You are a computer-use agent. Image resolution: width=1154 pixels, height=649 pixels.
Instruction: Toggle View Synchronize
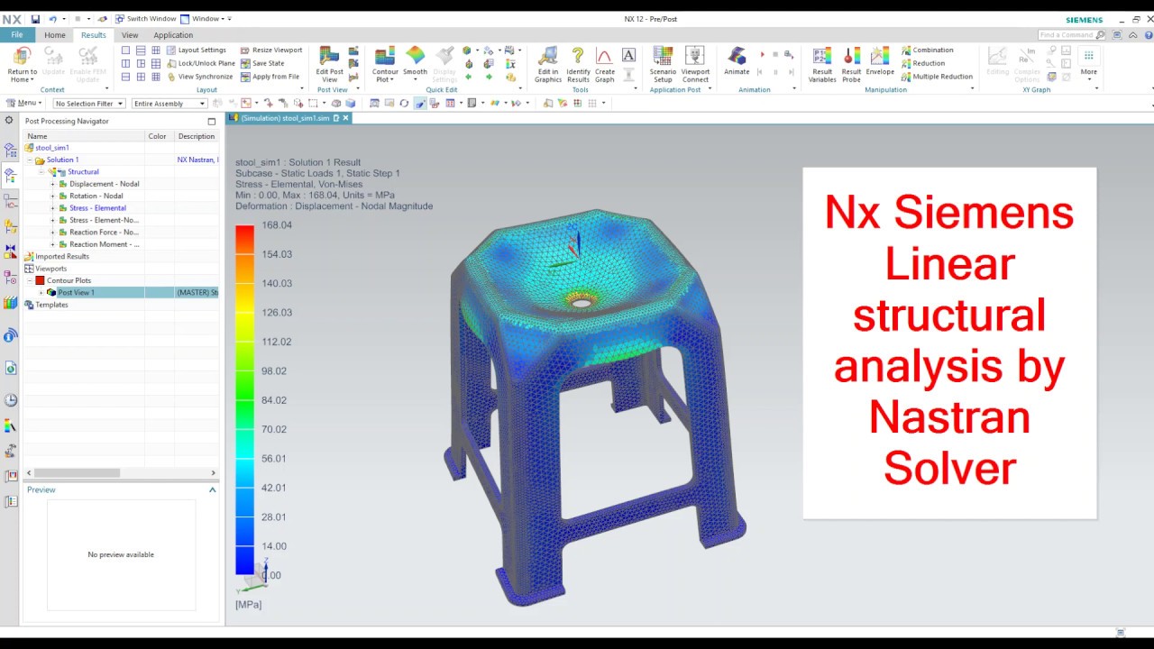pos(199,77)
